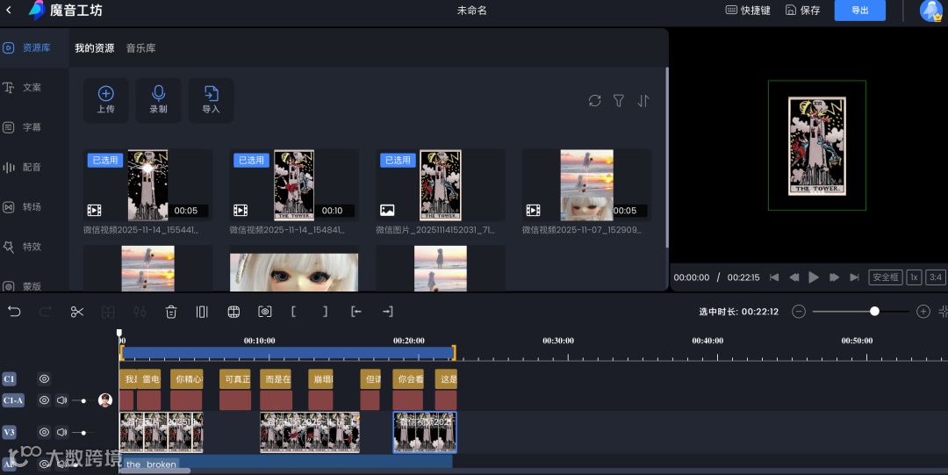This screenshot has height=475, width=948.
Task: Mute the V3 track audio
Action: 61,432
